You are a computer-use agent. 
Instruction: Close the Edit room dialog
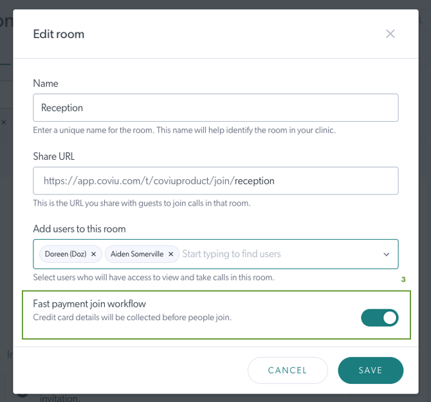[x=390, y=33]
